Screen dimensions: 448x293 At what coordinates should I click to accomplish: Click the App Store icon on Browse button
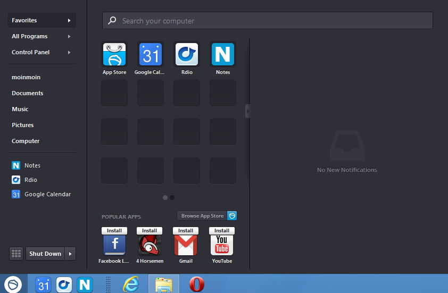[x=232, y=215]
